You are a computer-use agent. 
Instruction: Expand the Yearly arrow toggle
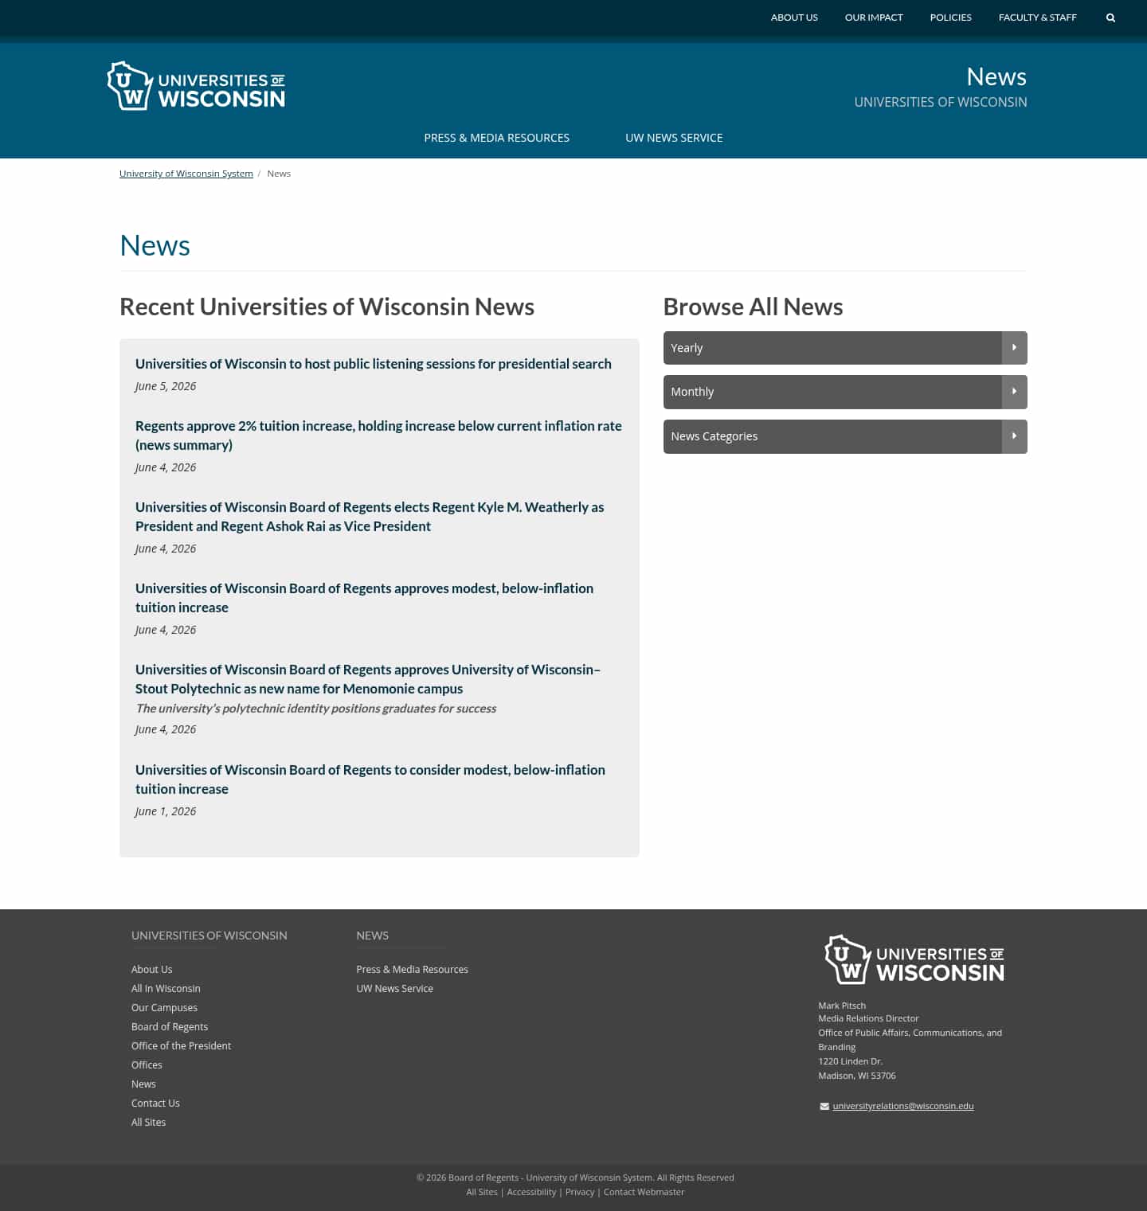tap(1014, 348)
